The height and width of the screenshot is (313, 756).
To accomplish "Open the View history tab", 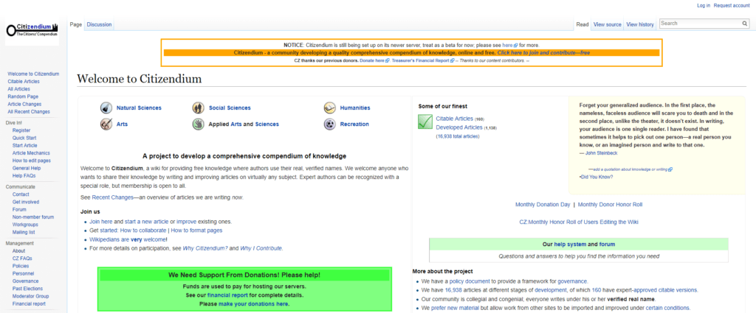I will point(640,24).
